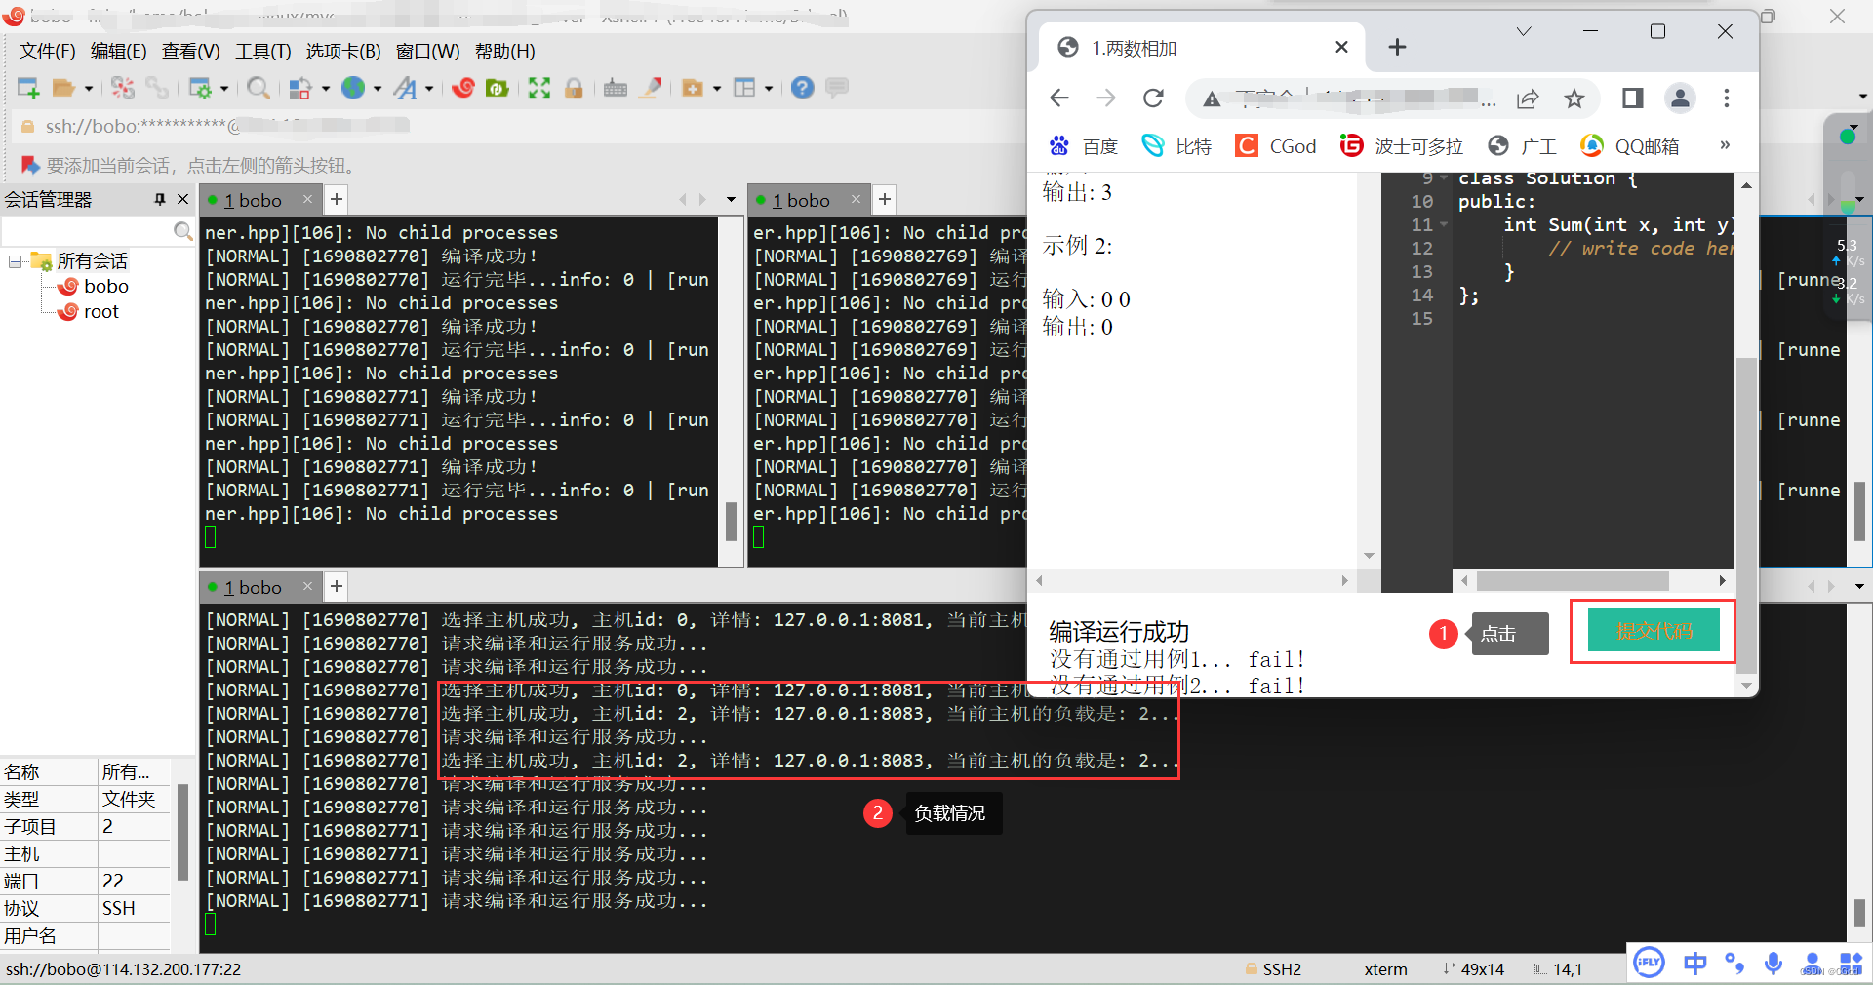Open browser tab search chevron

coord(1524,31)
